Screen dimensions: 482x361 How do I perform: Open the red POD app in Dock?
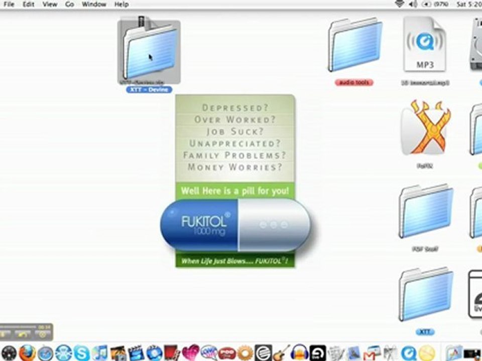point(227,353)
